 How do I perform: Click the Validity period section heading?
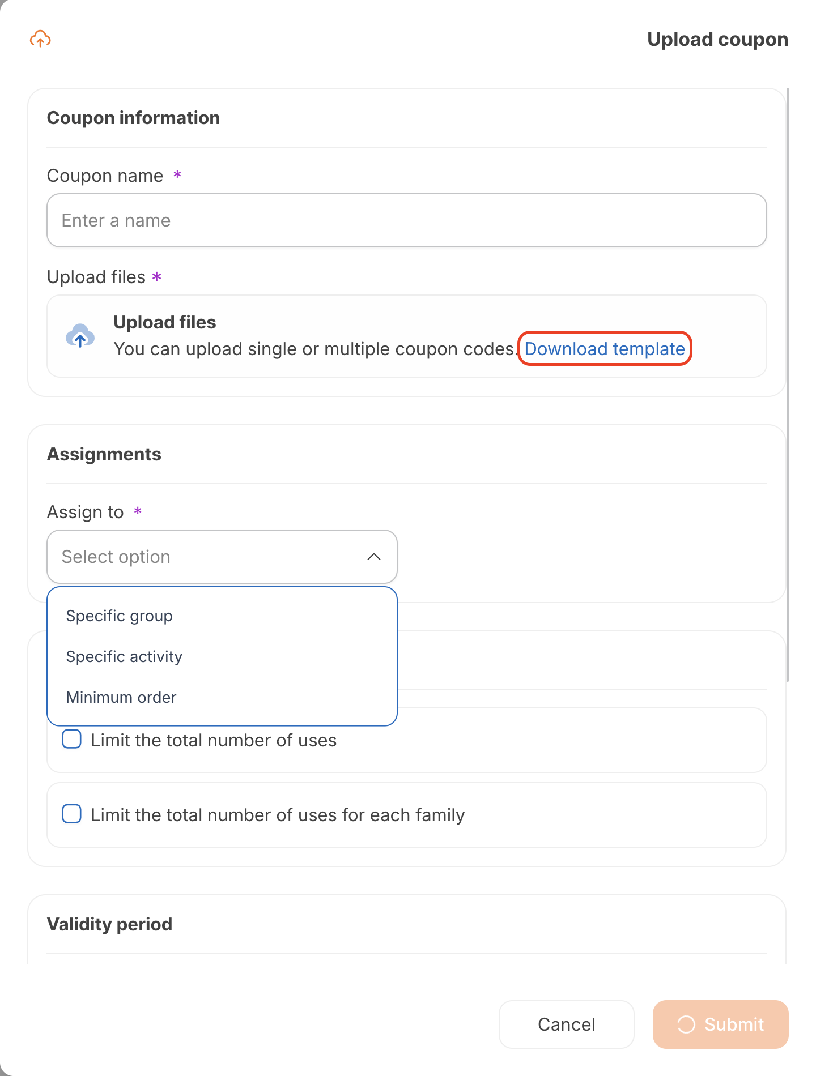pyautogui.click(x=109, y=924)
